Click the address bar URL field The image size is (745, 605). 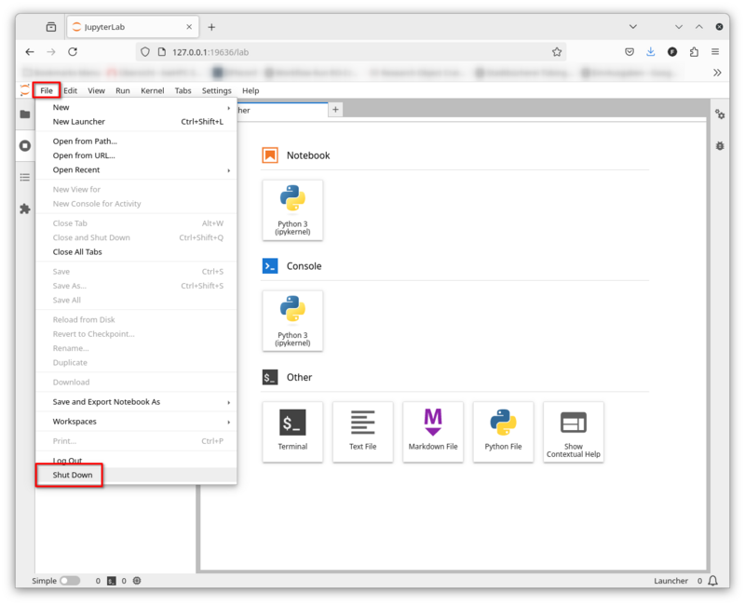click(x=351, y=52)
